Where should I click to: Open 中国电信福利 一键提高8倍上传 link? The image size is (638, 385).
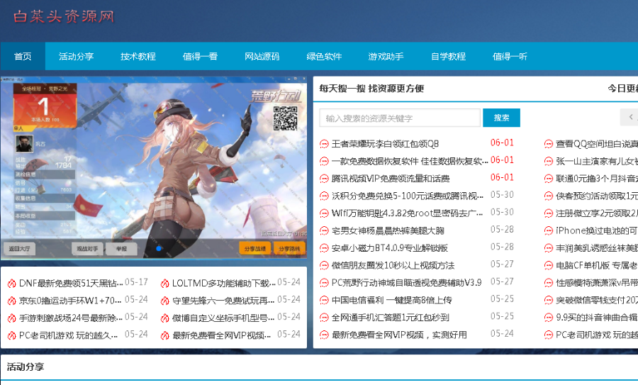pyautogui.click(x=391, y=300)
